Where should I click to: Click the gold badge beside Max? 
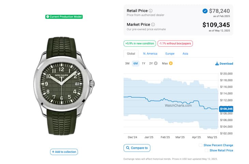[171, 63]
